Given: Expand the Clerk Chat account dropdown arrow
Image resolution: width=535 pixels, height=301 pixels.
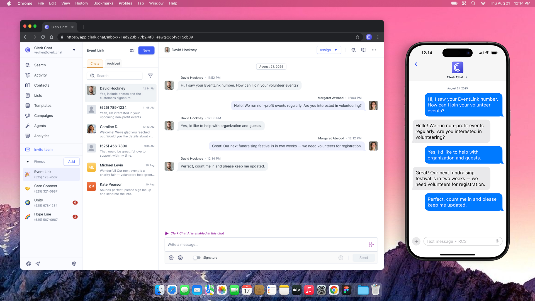Looking at the screenshot, I should [74, 50].
